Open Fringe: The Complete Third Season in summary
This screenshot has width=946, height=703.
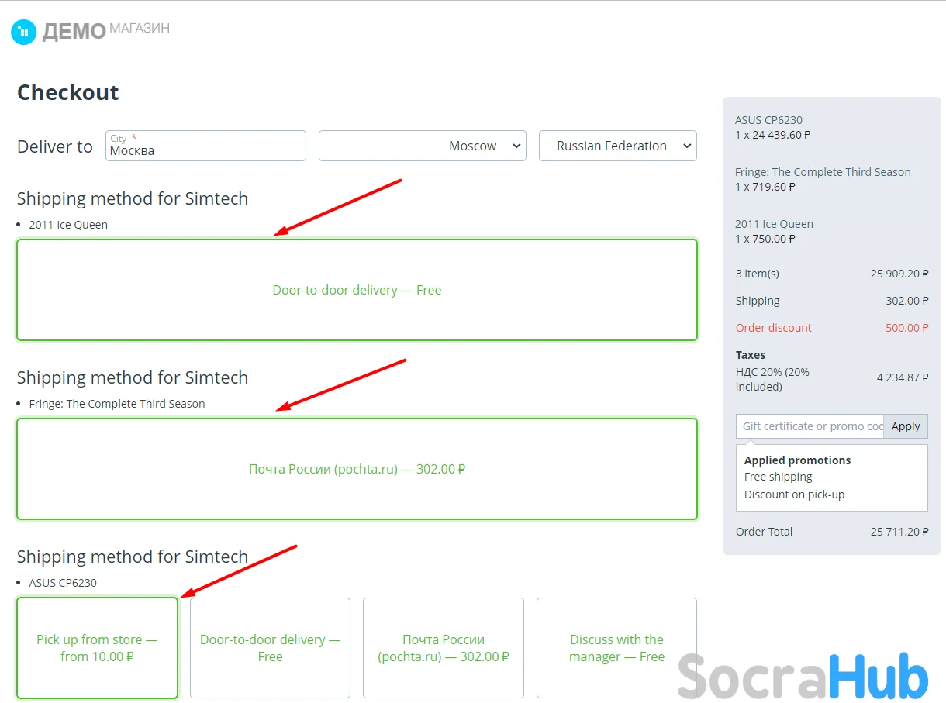pyautogui.click(x=823, y=172)
